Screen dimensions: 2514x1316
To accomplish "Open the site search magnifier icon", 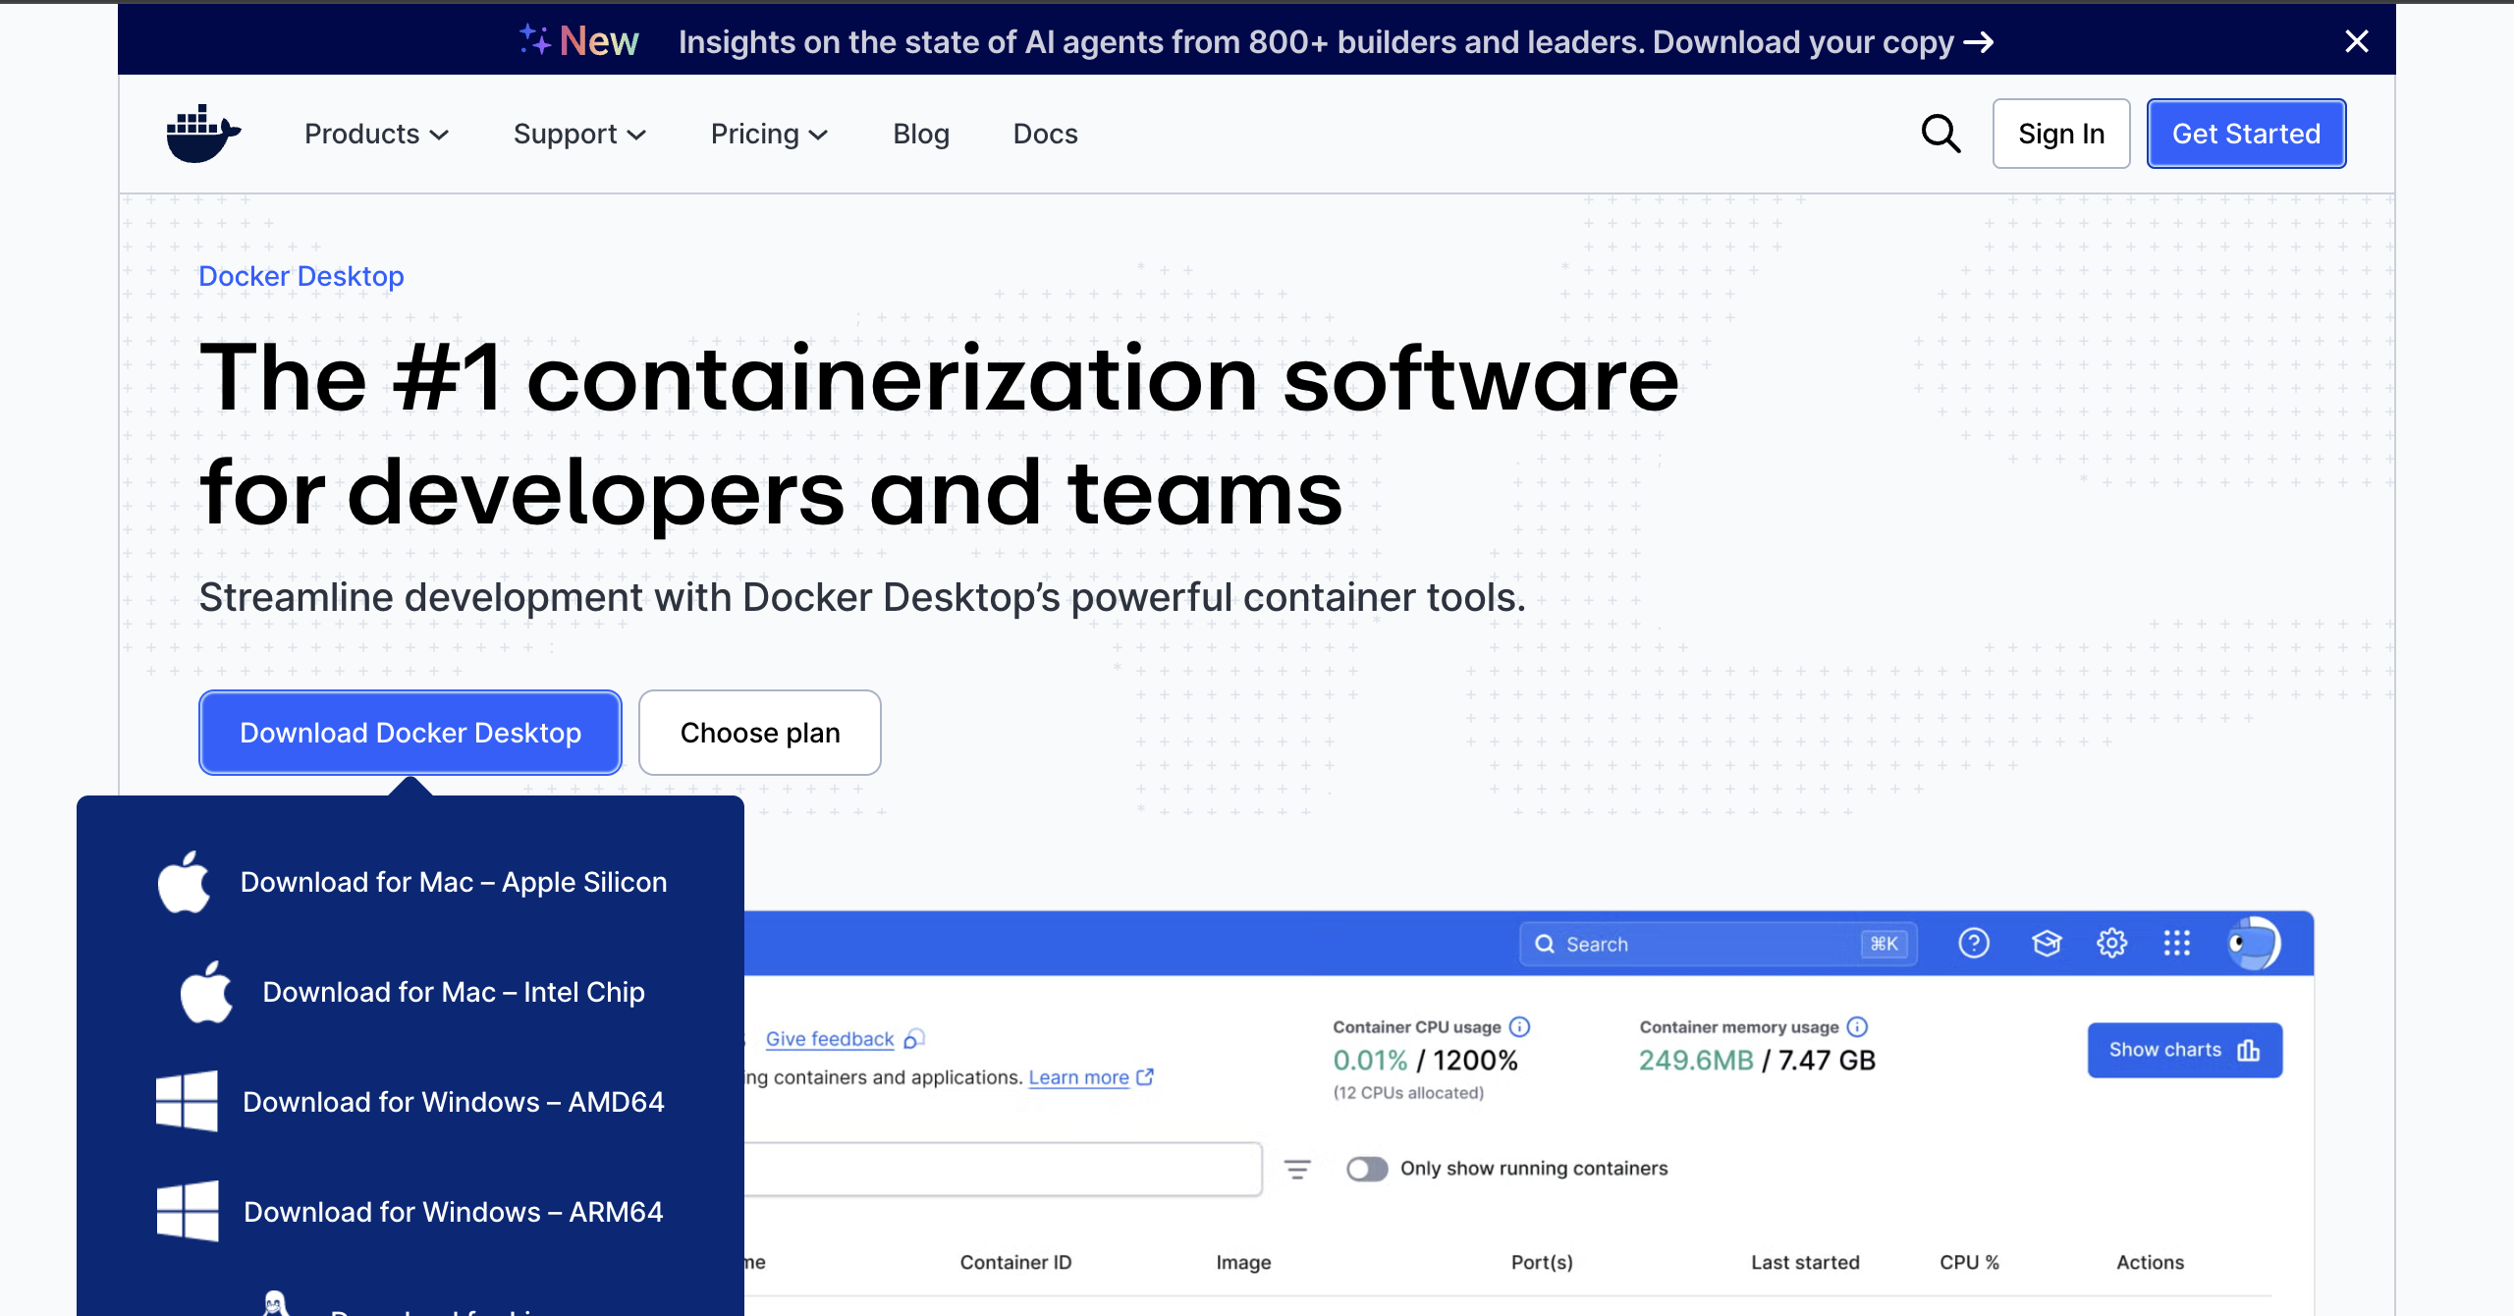I will pos(1940,134).
